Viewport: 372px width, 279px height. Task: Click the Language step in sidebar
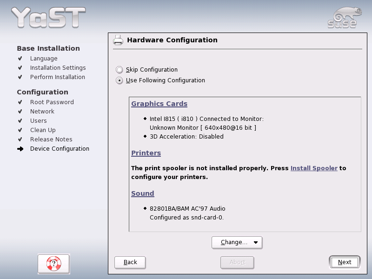pos(44,59)
